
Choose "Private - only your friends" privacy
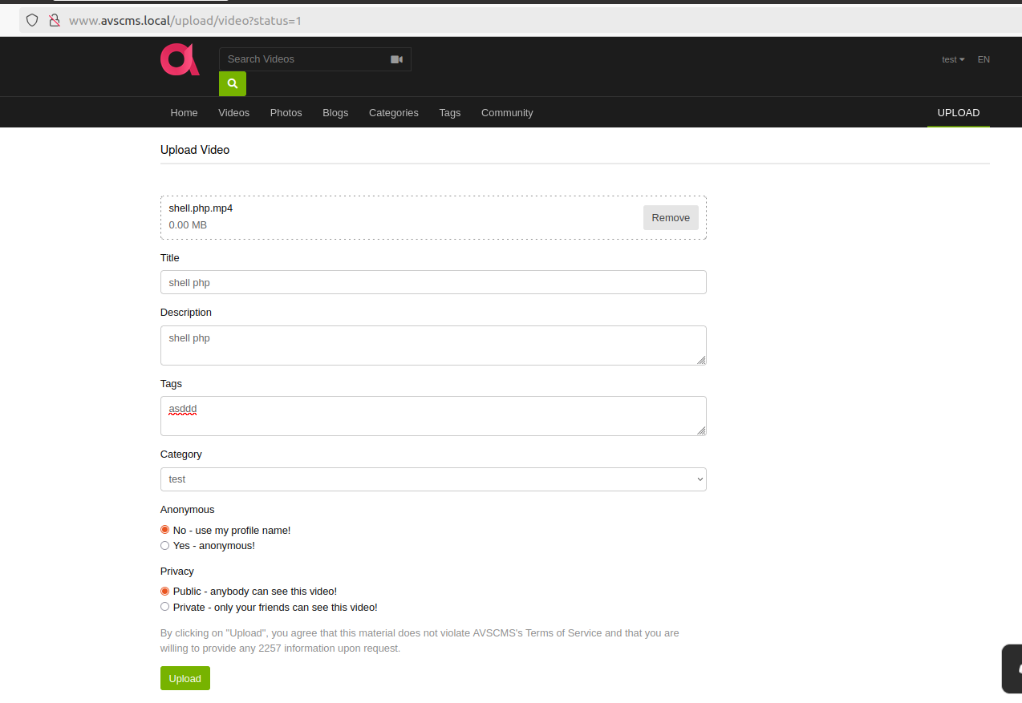coord(164,607)
